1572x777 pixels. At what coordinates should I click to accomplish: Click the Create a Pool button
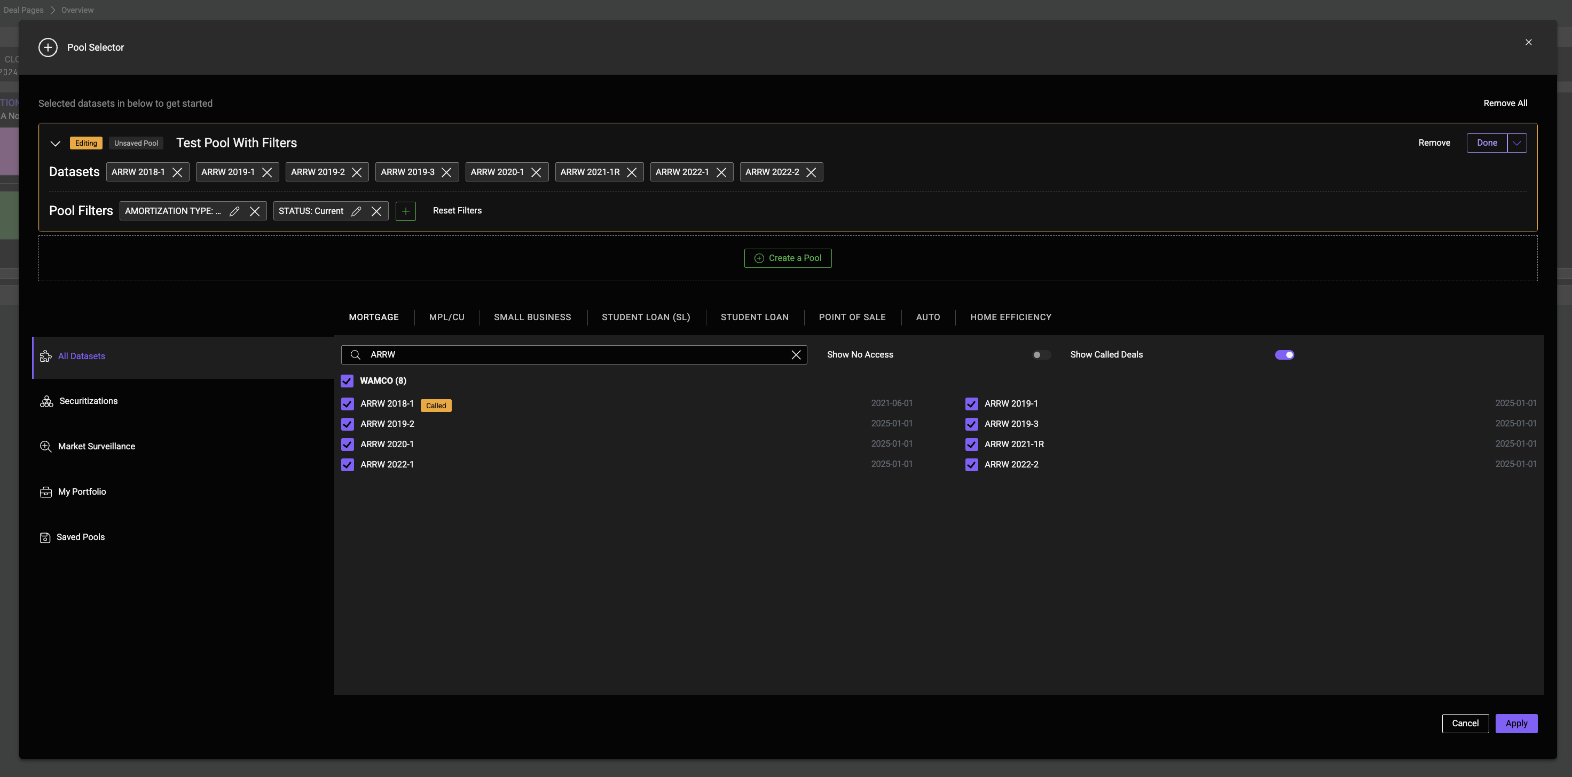click(787, 258)
